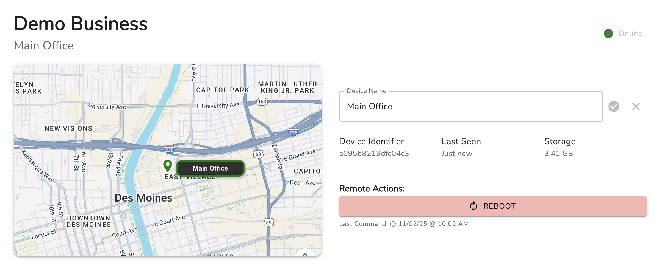The height and width of the screenshot is (272, 665).
Task: Click the Main Office map marker label
Action: 210,168
